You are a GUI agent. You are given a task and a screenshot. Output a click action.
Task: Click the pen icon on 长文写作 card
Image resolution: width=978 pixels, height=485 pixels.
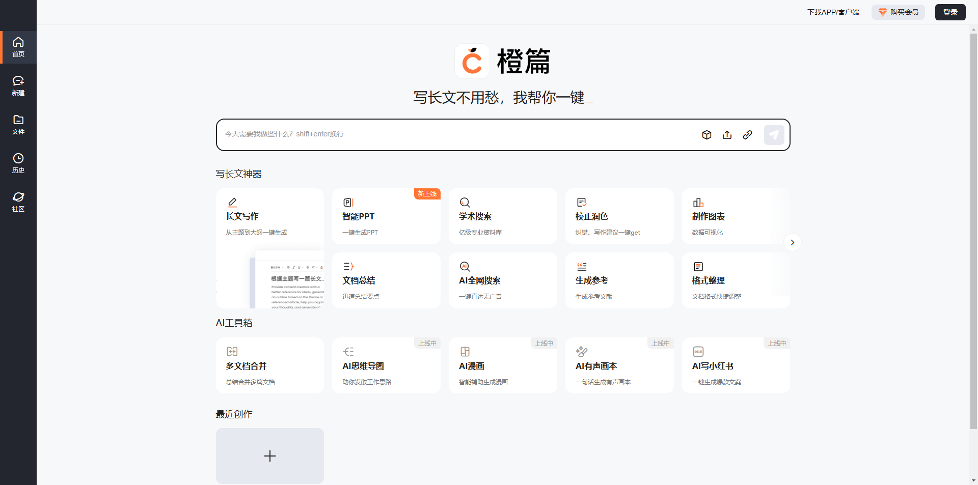pyautogui.click(x=232, y=203)
